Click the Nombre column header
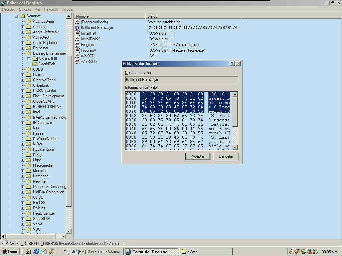The width and height of the screenshot is (342, 256). [110, 16]
